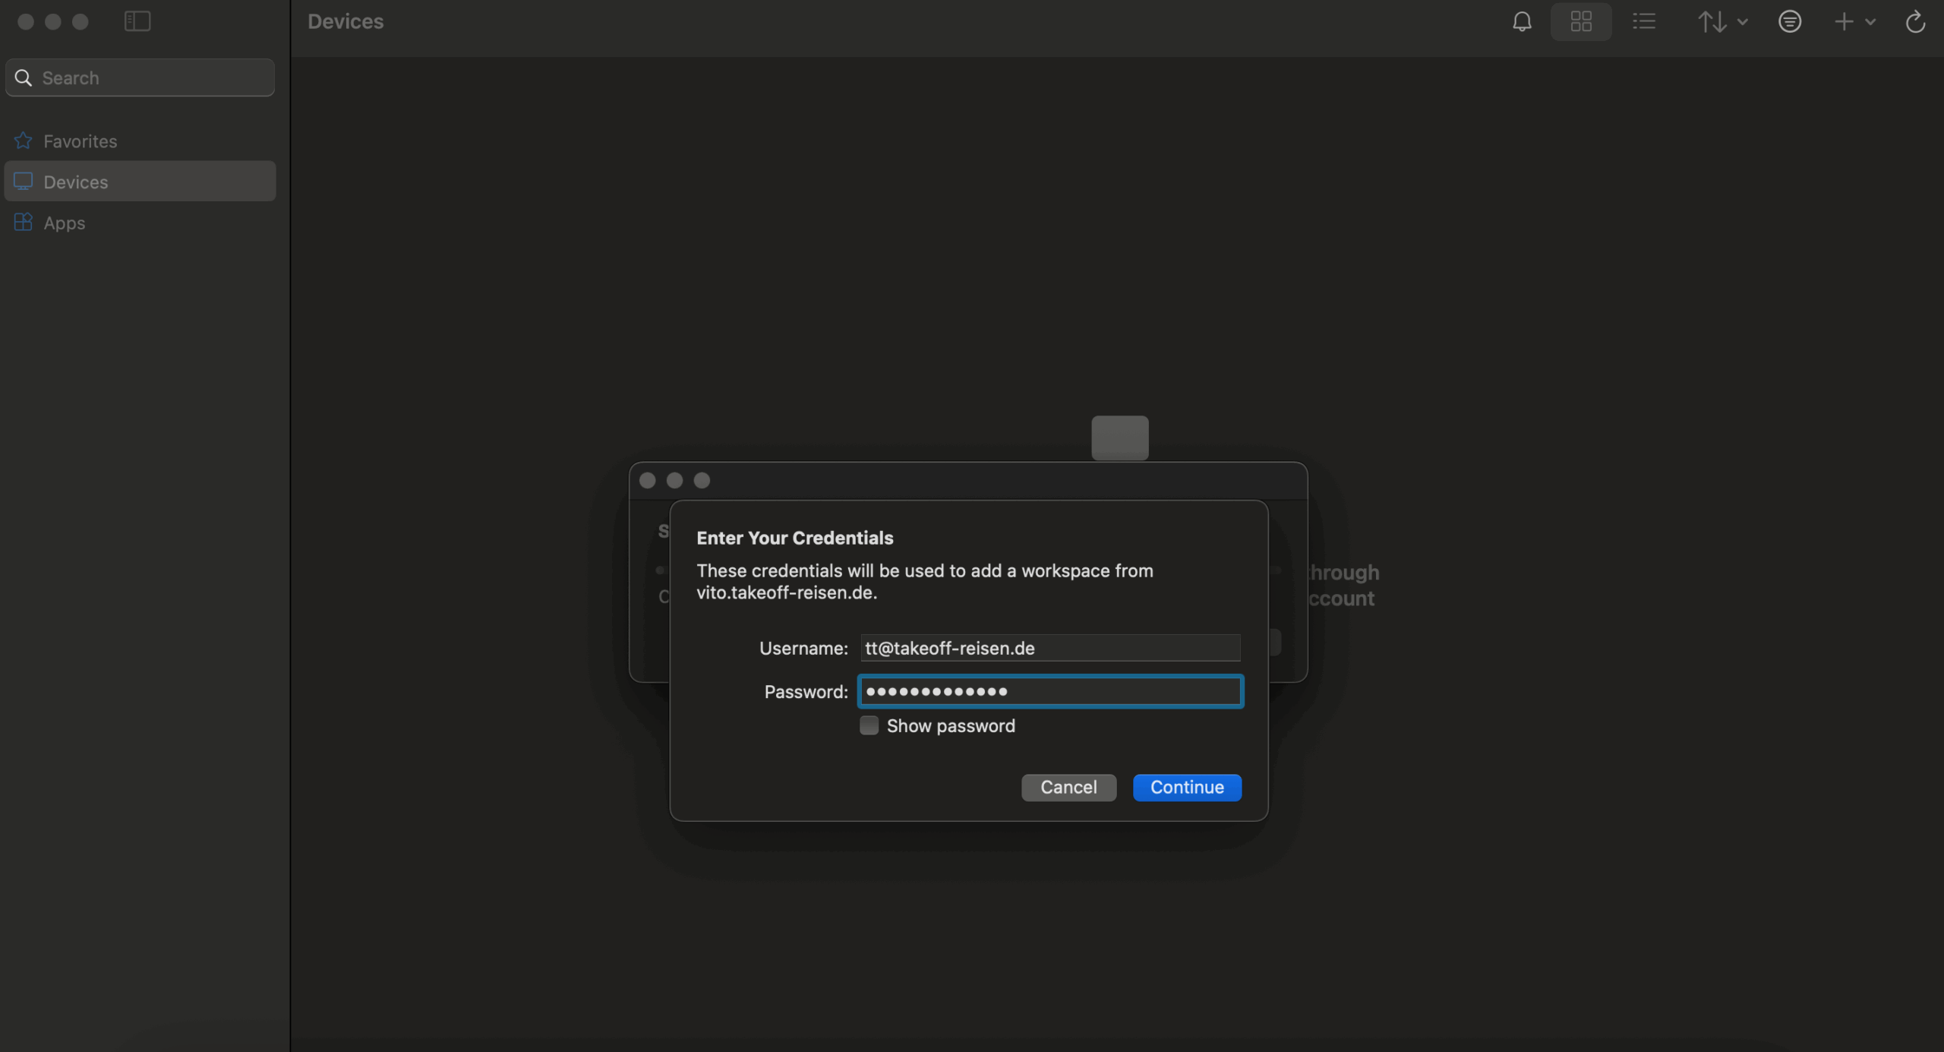Click the refresh arrow icon

(x=1915, y=21)
